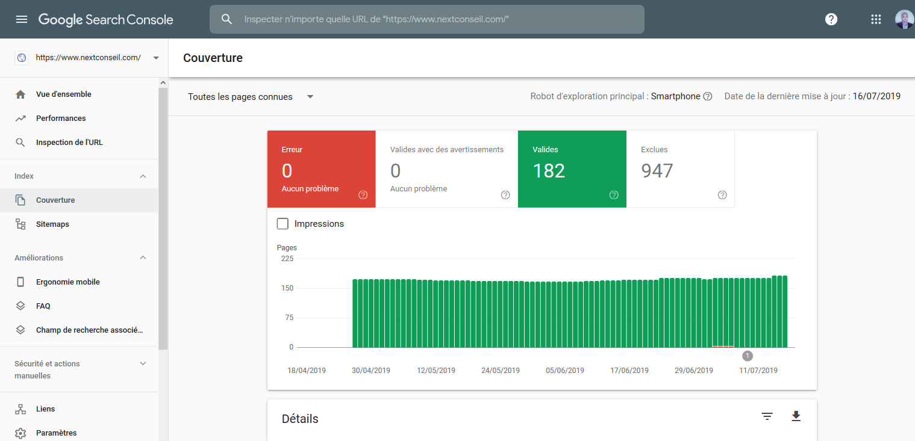915x441 pixels.
Task: Click the Liens network icon
Action: (20, 409)
